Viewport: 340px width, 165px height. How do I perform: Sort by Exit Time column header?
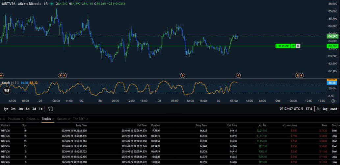(142, 125)
